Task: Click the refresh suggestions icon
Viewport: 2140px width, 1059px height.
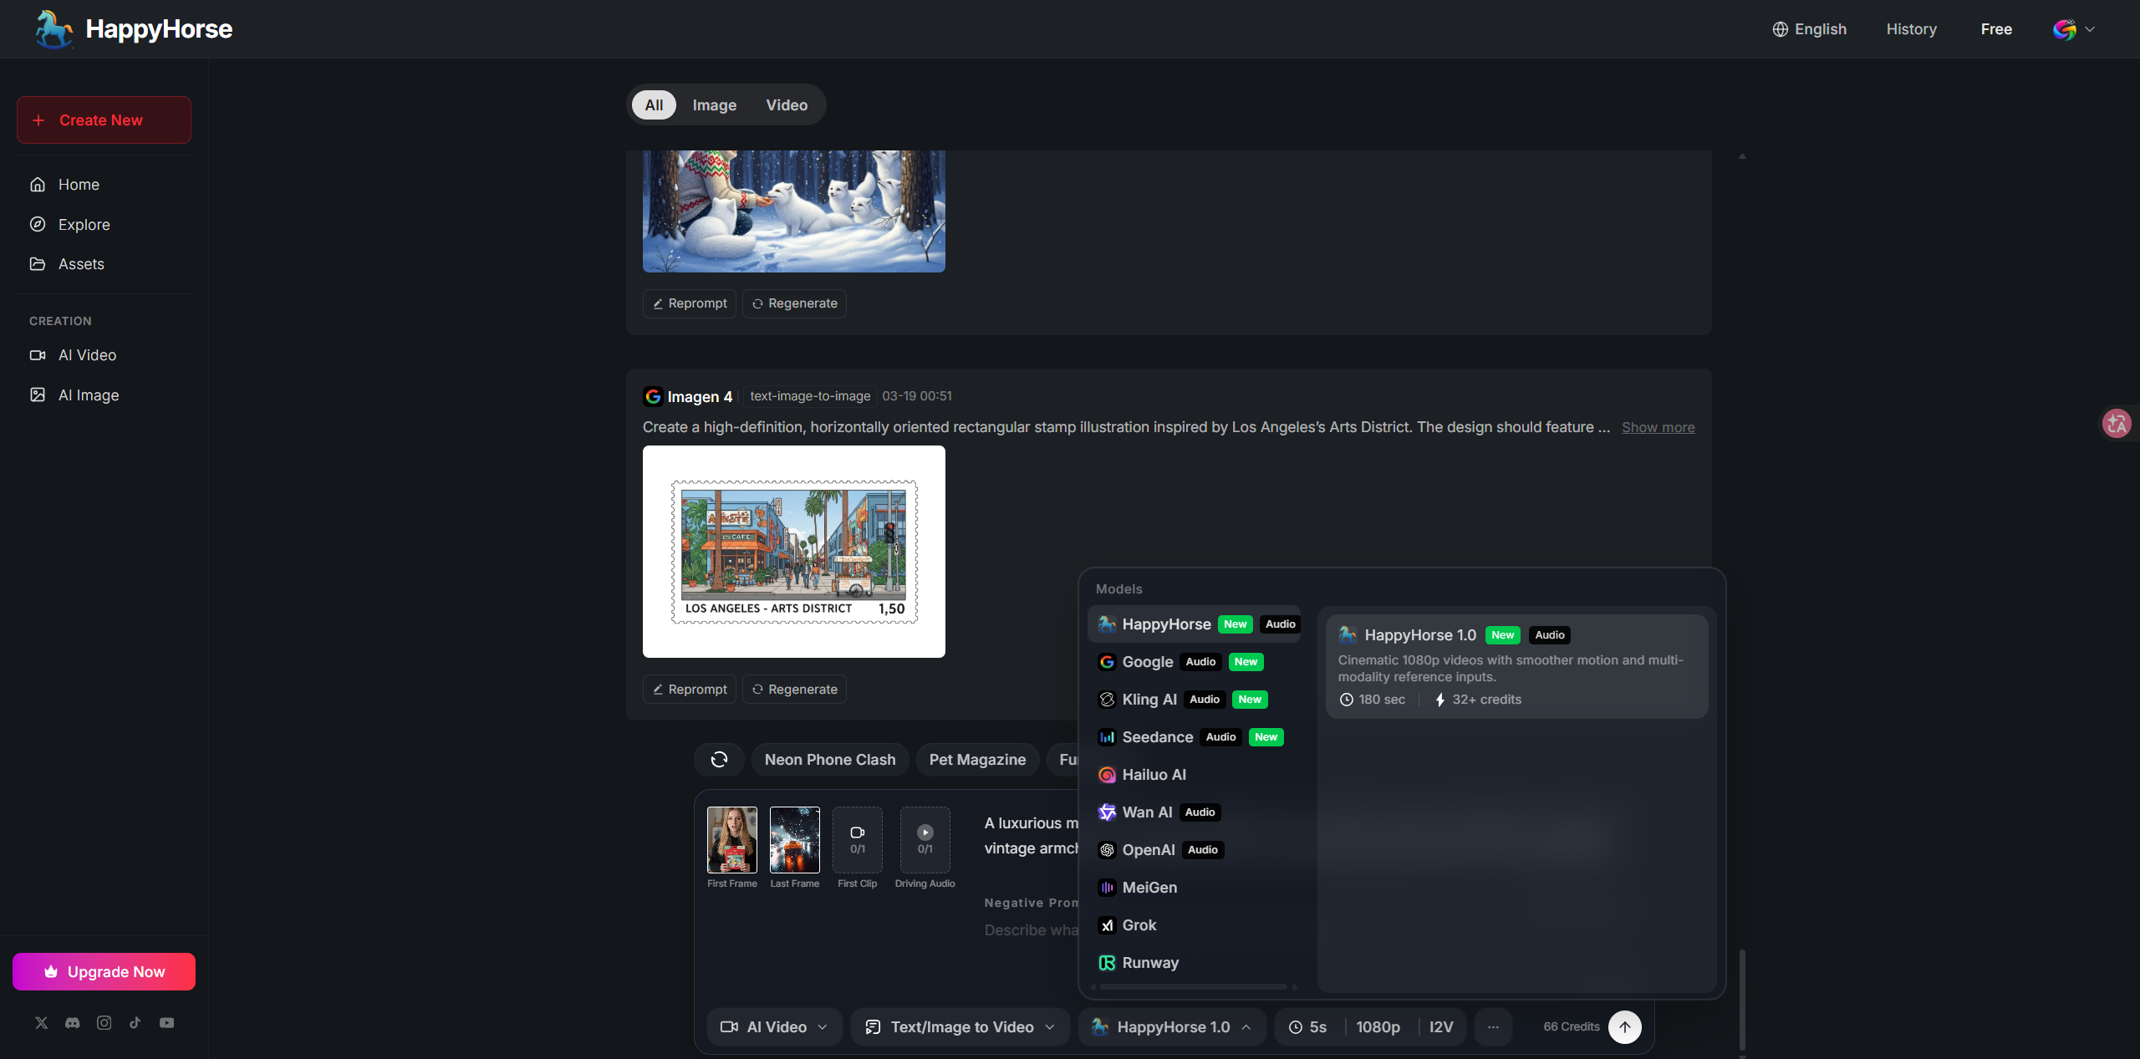Action: tap(719, 759)
